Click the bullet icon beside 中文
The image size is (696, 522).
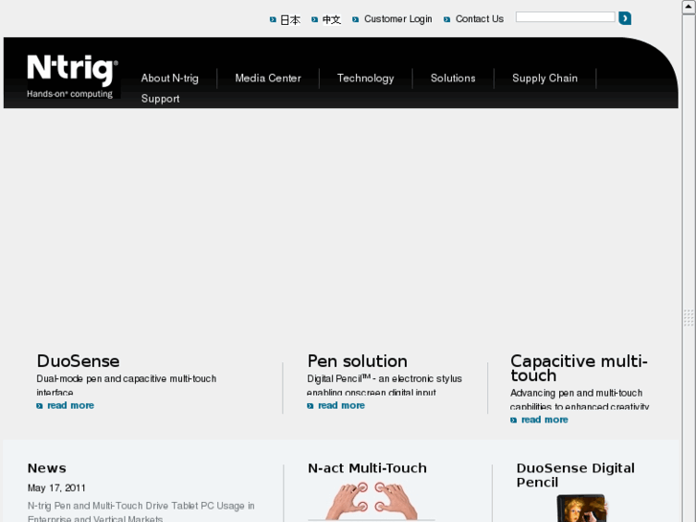tap(315, 19)
